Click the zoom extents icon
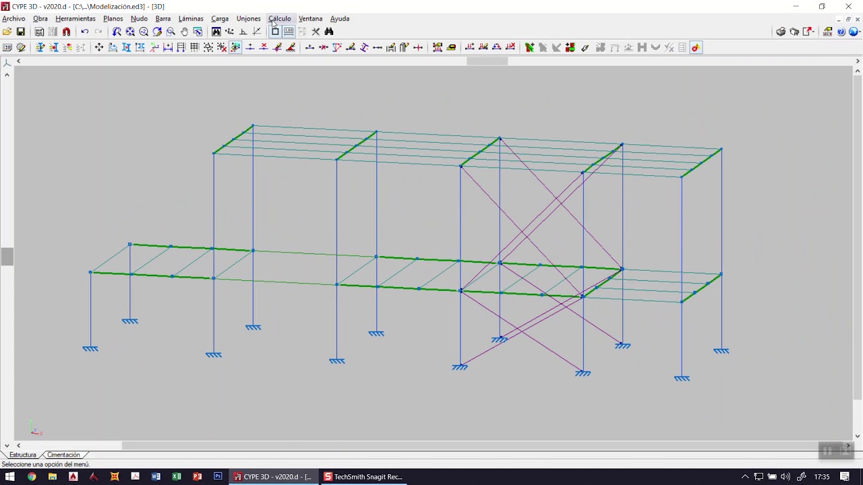Image resolution: width=863 pixels, height=485 pixels. point(130,32)
